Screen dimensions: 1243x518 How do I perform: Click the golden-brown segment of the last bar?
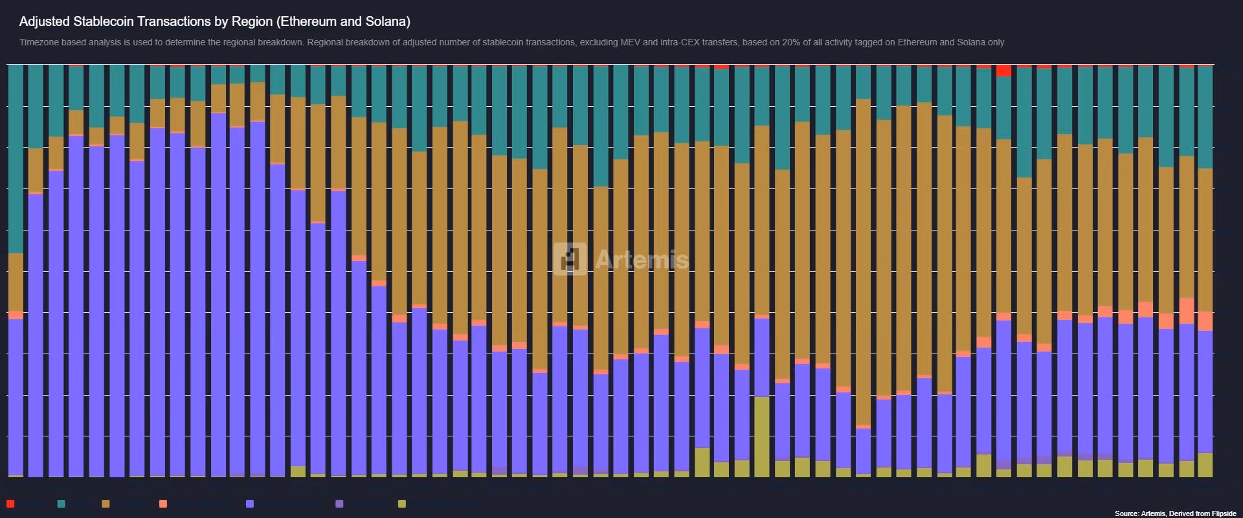tap(1205, 240)
